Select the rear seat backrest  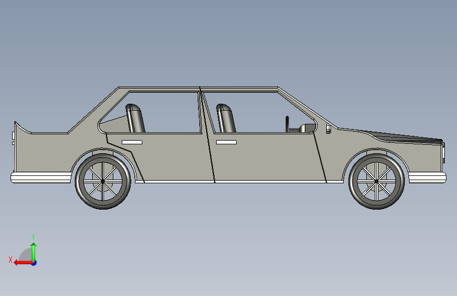(135, 118)
